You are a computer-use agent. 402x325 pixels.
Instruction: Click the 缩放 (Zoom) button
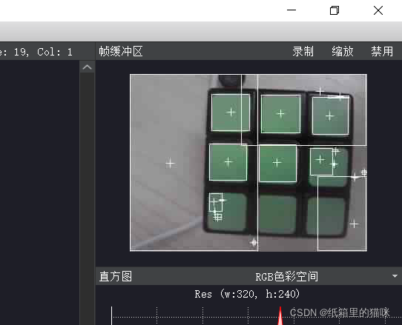pyautogui.click(x=343, y=51)
